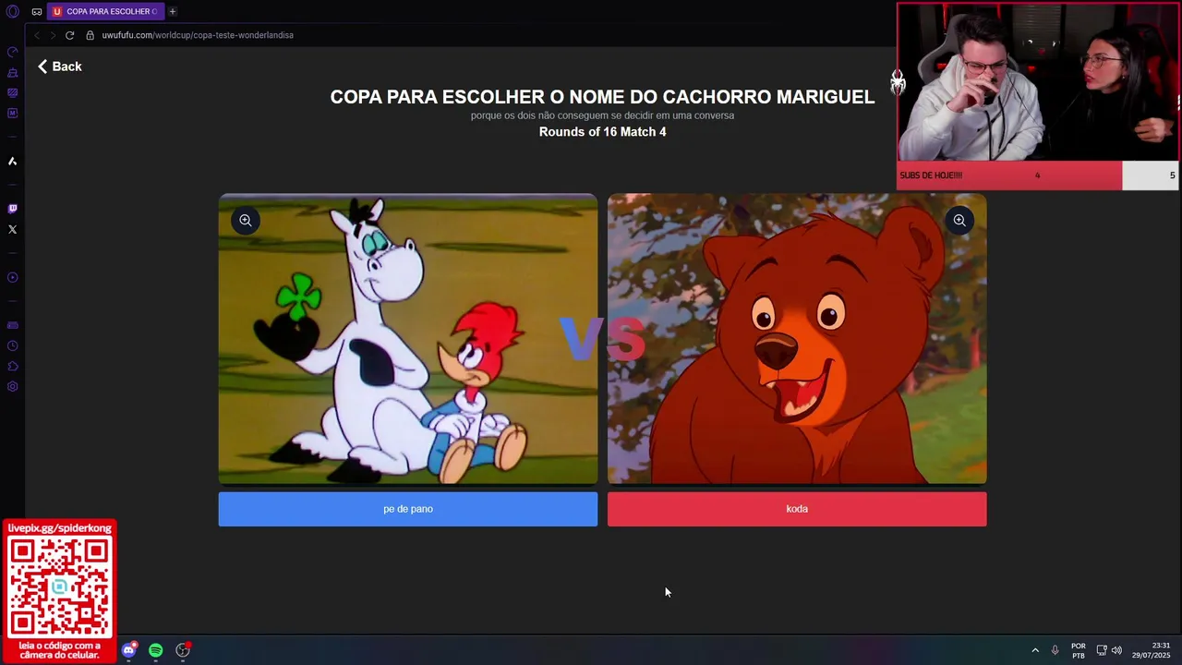This screenshot has height=665, width=1182.
Task: Open the volume tray icon
Action: coord(1116,650)
